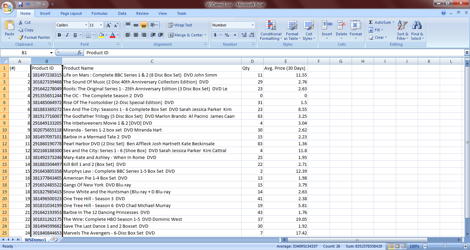Toggle italic formatting
The image size is (470, 250).
tap(67, 35)
